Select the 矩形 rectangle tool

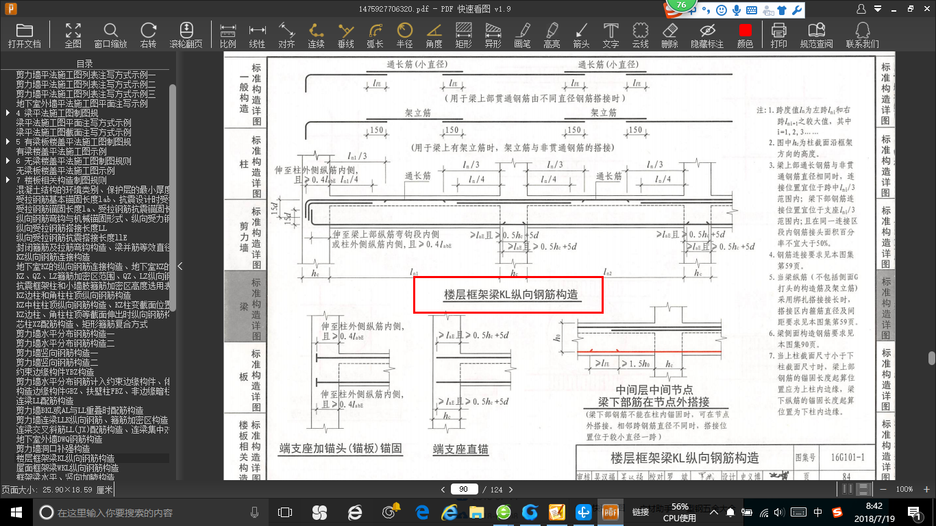point(464,36)
